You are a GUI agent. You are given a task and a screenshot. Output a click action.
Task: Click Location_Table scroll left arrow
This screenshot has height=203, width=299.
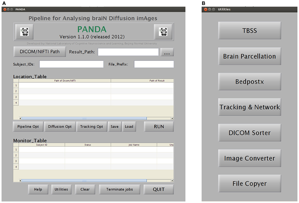(20, 118)
